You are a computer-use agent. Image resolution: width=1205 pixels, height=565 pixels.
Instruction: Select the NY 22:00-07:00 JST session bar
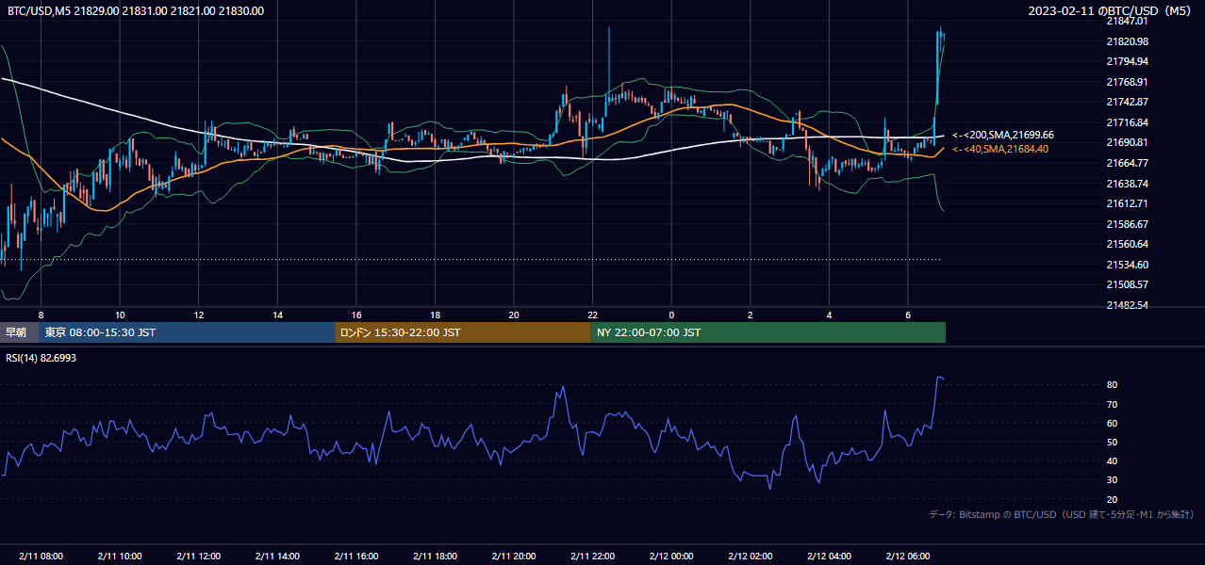(768, 332)
